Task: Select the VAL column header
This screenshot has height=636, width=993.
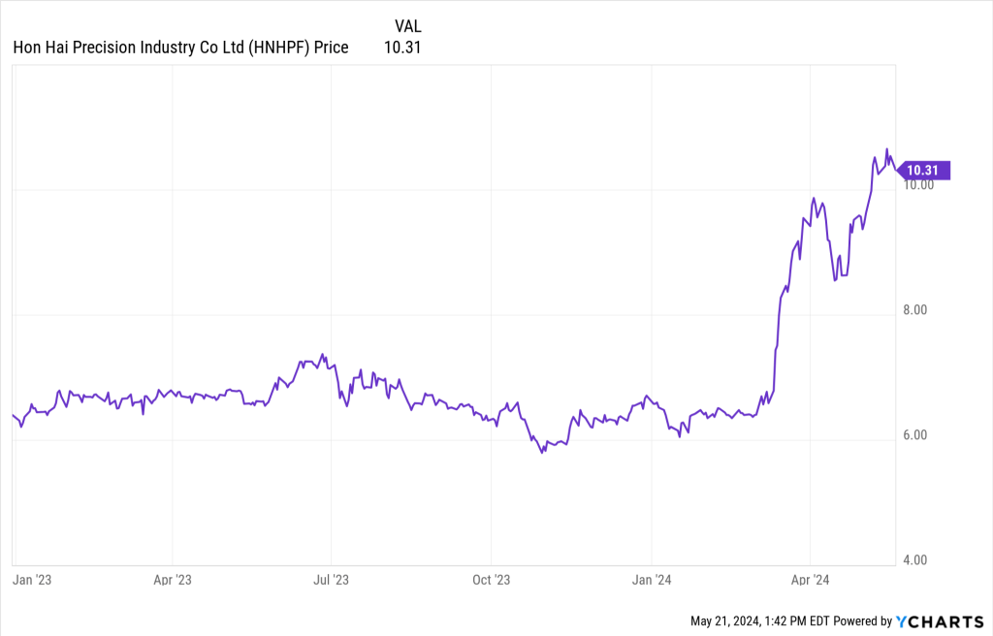Action: click(408, 26)
